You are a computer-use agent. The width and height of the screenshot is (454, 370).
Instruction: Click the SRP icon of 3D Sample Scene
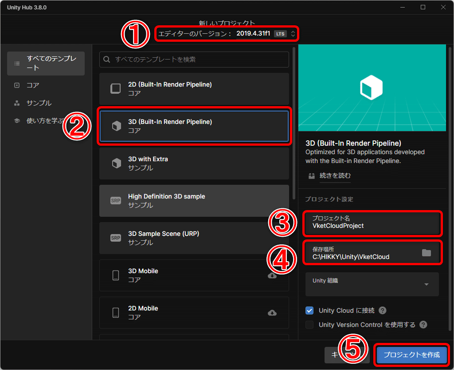116,238
